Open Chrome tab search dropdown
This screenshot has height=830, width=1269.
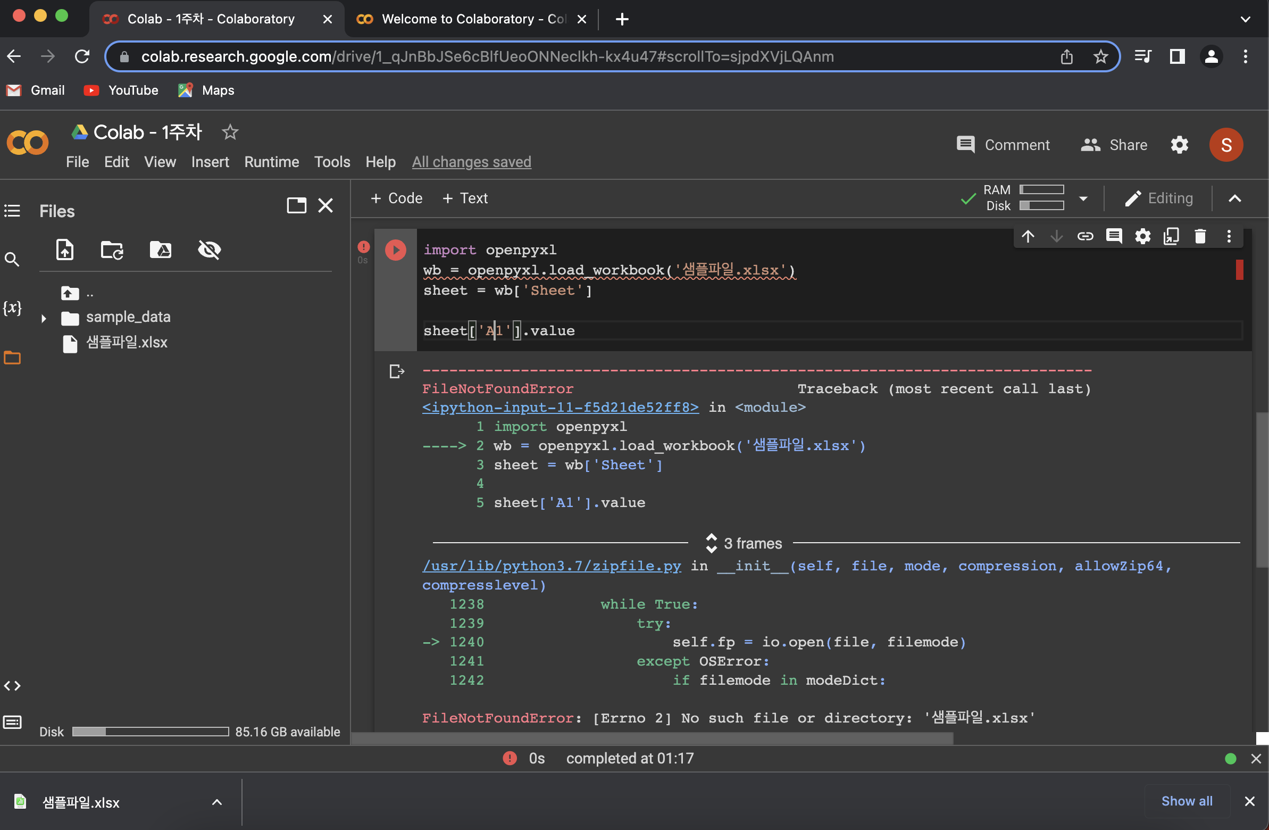(x=1245, y=19)
